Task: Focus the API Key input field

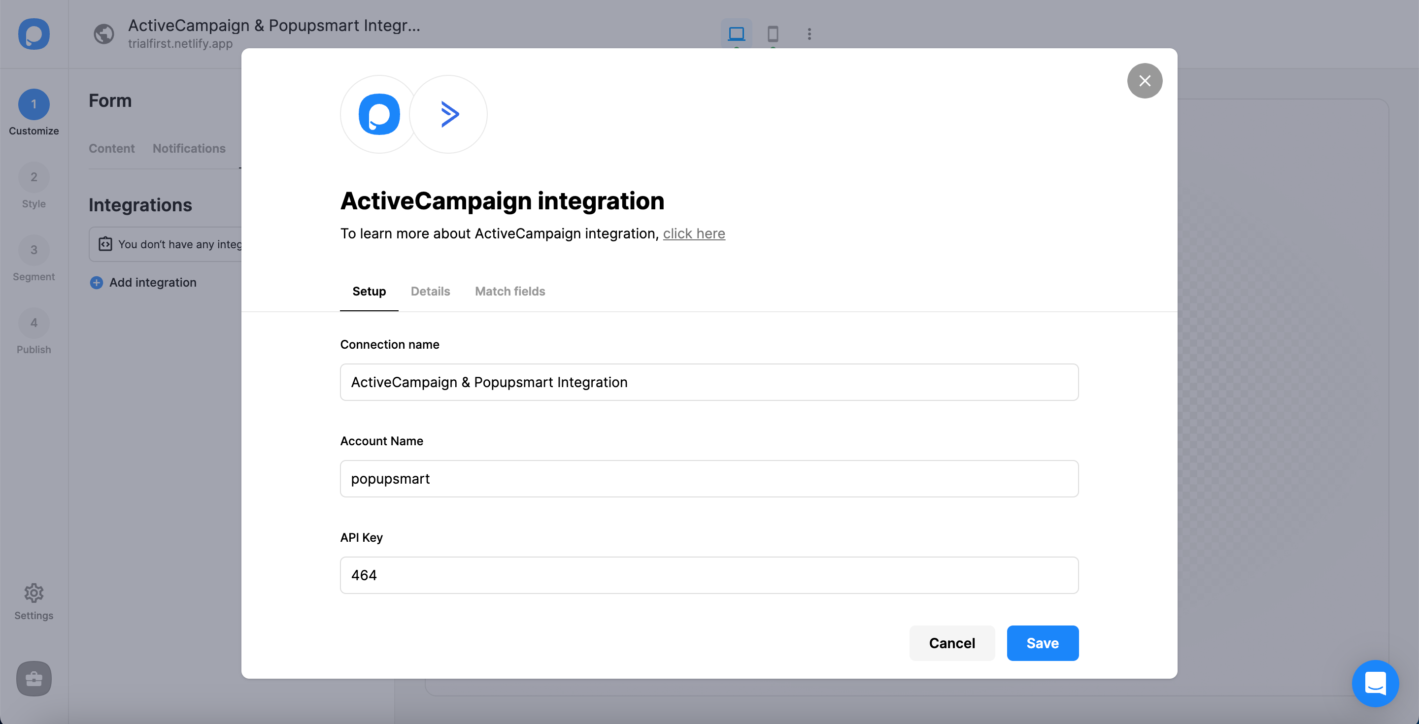Action: coord(709,575)
